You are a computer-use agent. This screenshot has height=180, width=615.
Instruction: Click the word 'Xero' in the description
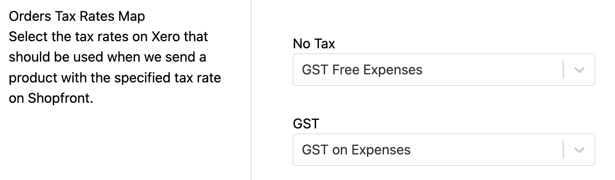tap(165, 36)
